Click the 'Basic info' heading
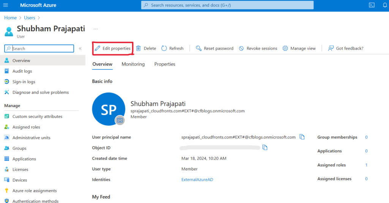The image size is (389, 203). [102, 81]
